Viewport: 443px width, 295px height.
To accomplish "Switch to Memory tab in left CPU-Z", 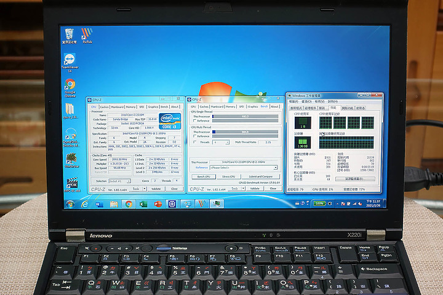I will click(x=130, y=107).
